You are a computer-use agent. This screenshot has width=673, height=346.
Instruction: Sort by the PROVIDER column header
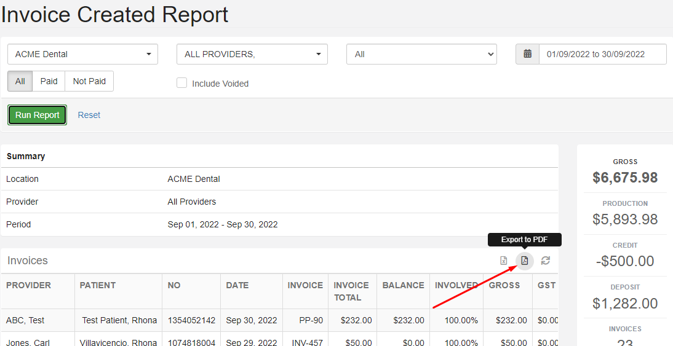(29, 285)
